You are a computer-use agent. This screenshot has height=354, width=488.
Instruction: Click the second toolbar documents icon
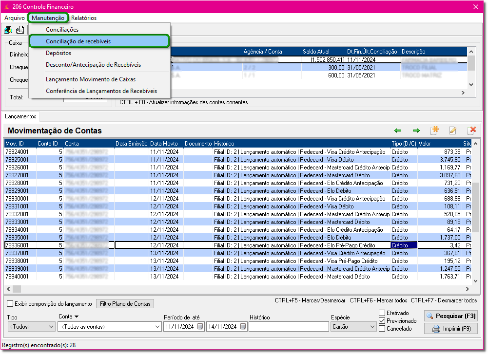pos(20,30)
